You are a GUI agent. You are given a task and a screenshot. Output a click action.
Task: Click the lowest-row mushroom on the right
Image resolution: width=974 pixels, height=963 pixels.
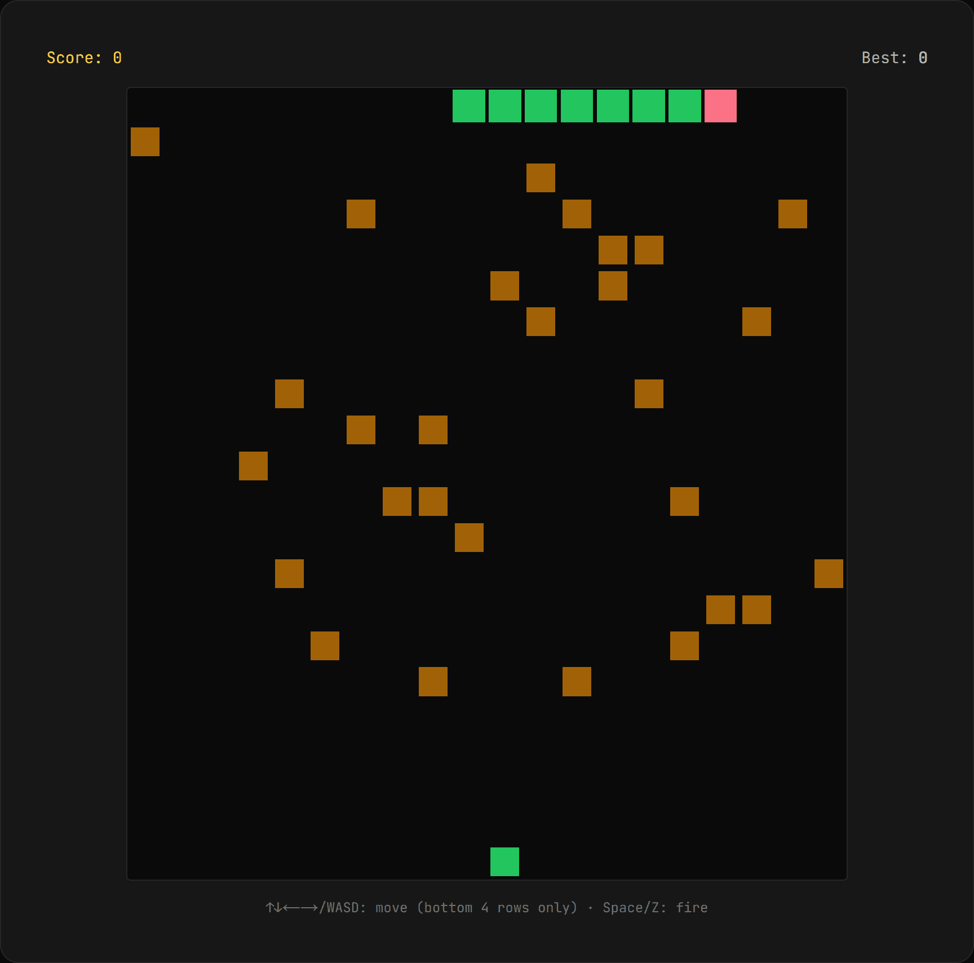click(577, 682)
